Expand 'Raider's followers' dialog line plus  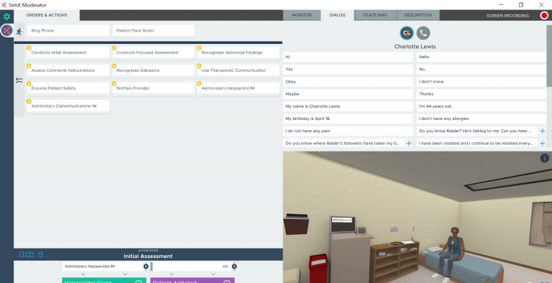point(409,143)
